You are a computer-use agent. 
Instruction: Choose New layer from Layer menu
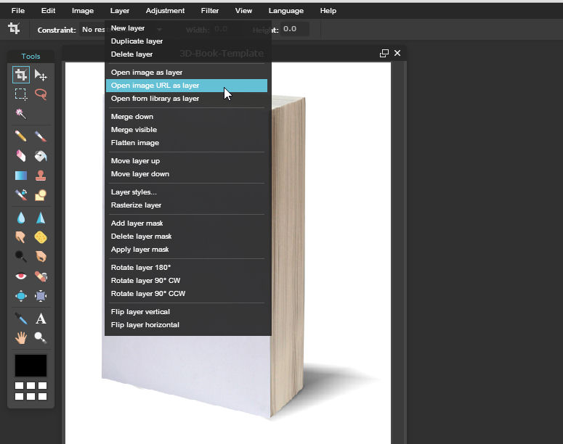pos(187,28)
